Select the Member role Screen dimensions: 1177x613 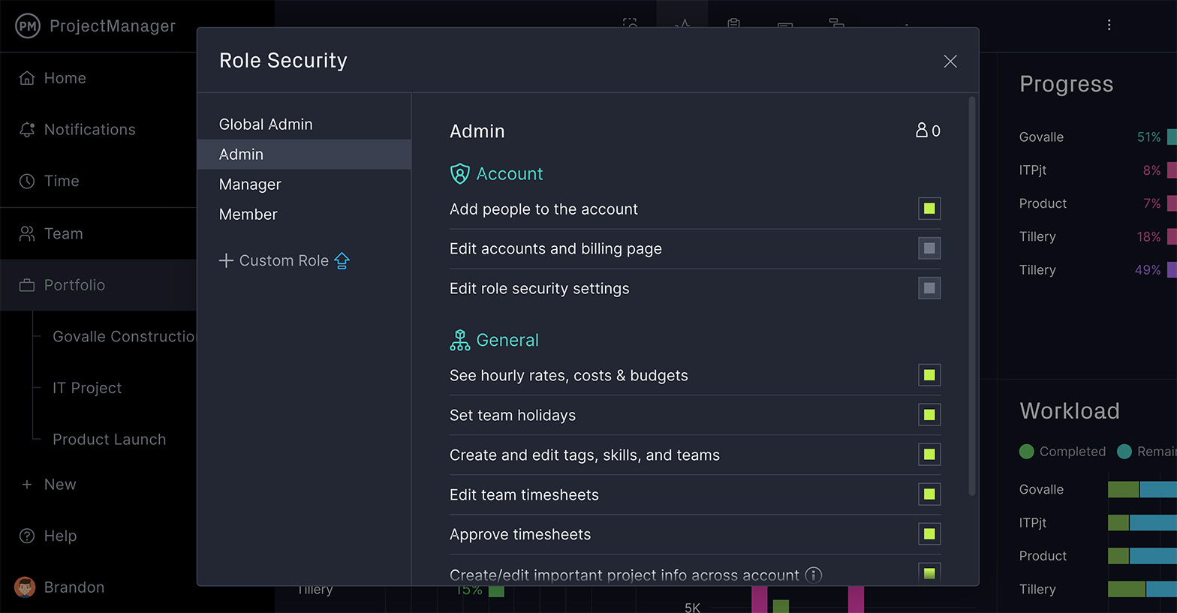point(248,215)
